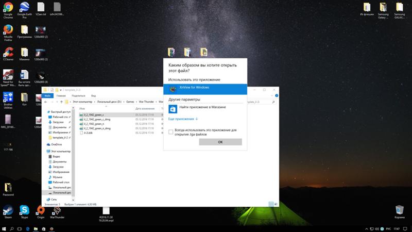Launch Steam from the desktop shortcut
This screenshot has height=232, width=412.
pos(8,212)
